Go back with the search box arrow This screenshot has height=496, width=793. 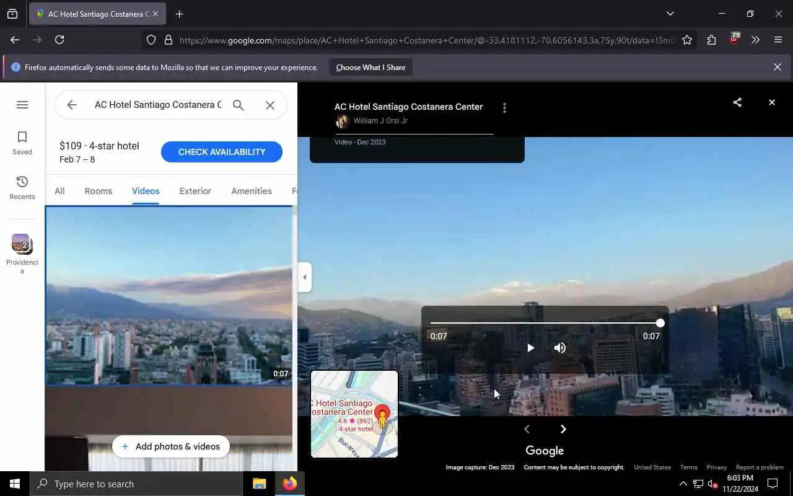[x=72, y=105]
